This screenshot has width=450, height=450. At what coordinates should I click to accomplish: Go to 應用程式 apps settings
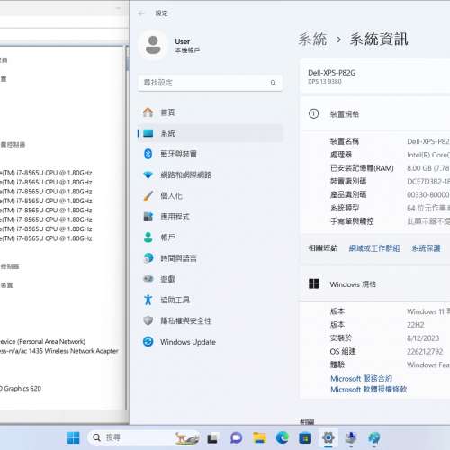210,217
